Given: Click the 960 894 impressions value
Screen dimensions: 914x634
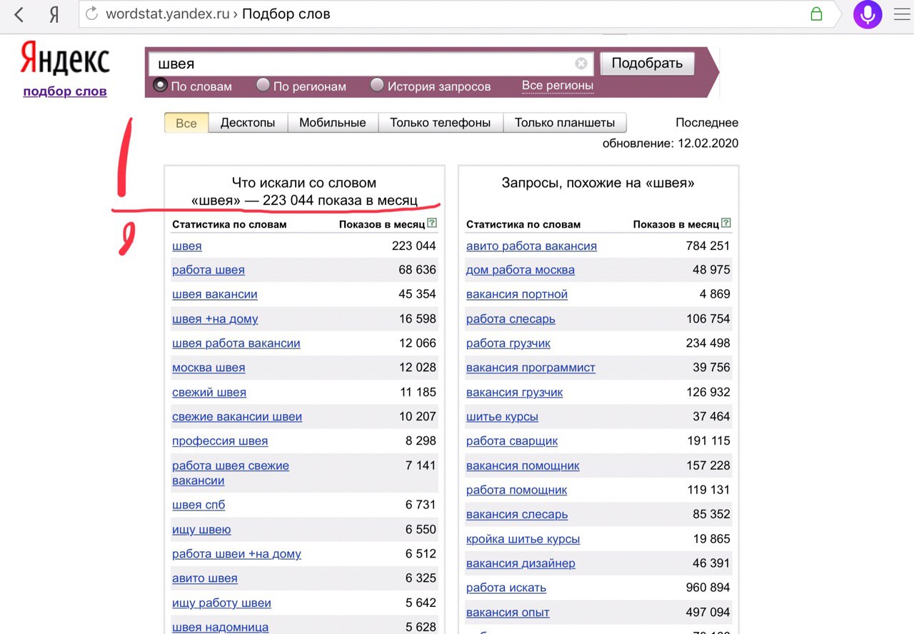Looking at the screenshot, I should pos(708,588).
